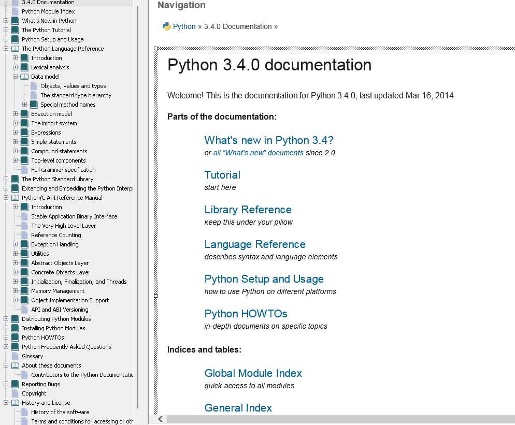This screenshot has width=515, height=425.
Task: Click the page icon beside Objects, values and types
Action: [34, 85]
